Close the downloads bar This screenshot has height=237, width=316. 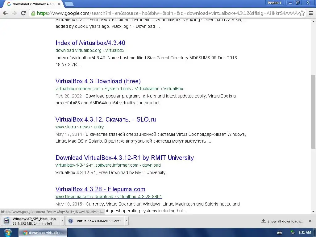(x=310, y=221)
